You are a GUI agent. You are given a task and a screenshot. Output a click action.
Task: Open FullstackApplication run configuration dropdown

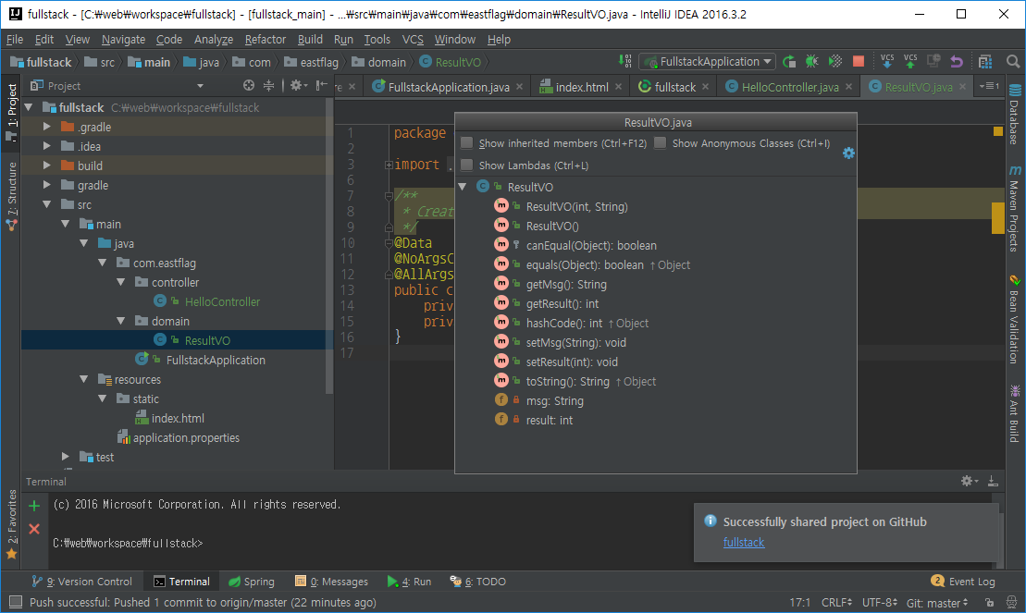click(x=708, y=62)
